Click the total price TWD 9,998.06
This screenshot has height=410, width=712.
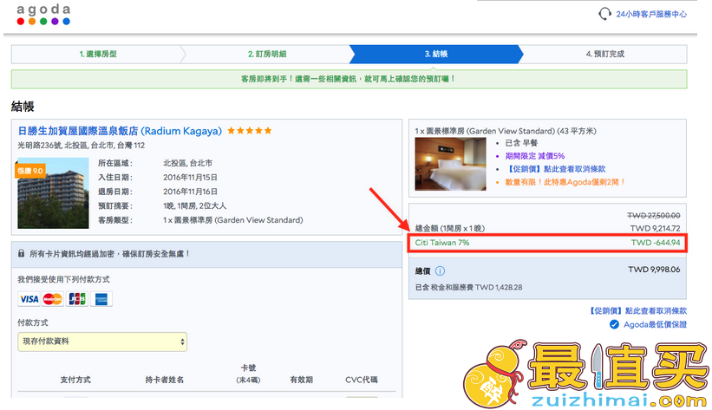tap(654, 270)
